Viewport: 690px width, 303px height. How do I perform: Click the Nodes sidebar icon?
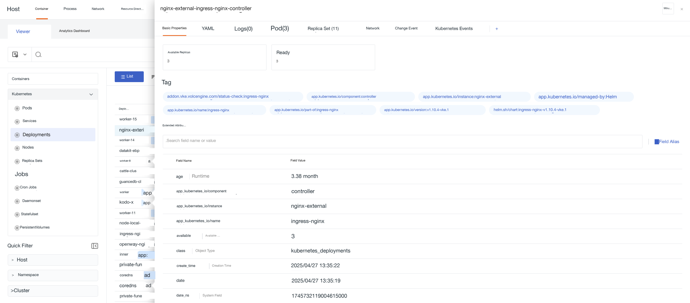[x=17, y=148]
